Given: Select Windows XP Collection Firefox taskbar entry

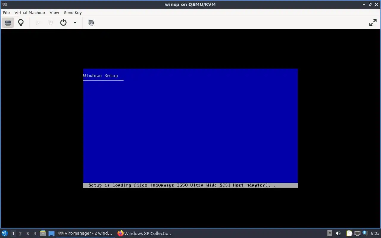Looking at the screenshot, I should 146,233.
